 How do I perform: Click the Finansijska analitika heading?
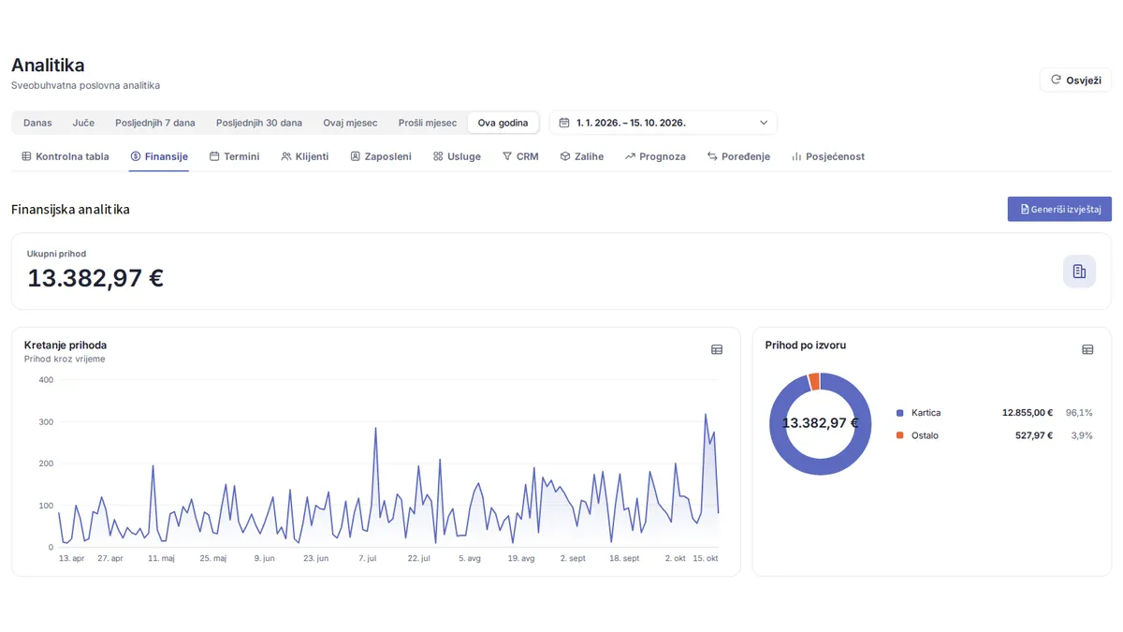pyautogui.click(x=70, y=209)
